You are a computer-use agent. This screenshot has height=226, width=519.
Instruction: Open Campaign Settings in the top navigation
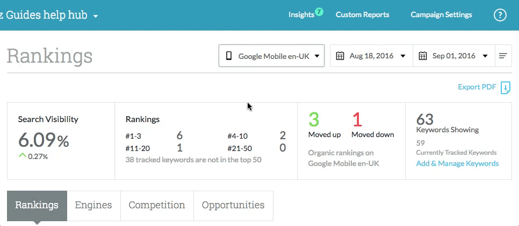click(x=441, y=15)
